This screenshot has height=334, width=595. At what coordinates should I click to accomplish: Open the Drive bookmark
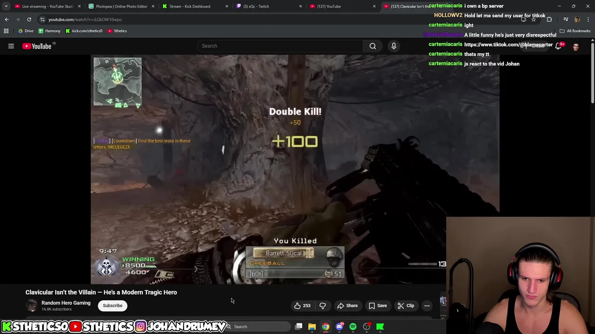click(x=25, y=31)
